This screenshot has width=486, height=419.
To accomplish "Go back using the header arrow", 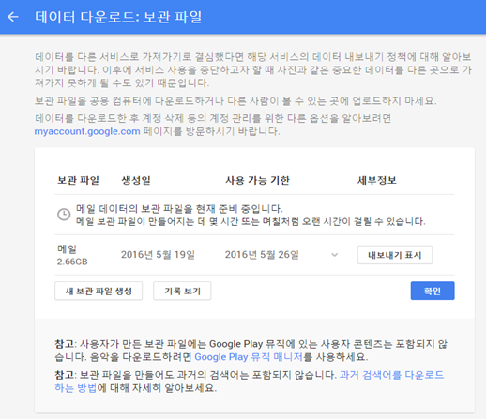I will coord(13,17).
